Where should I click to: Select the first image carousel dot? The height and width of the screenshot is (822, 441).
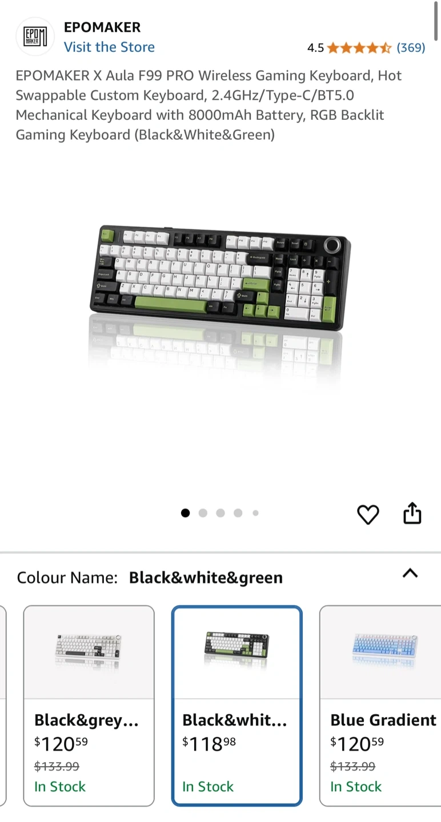tap(185, 513)
